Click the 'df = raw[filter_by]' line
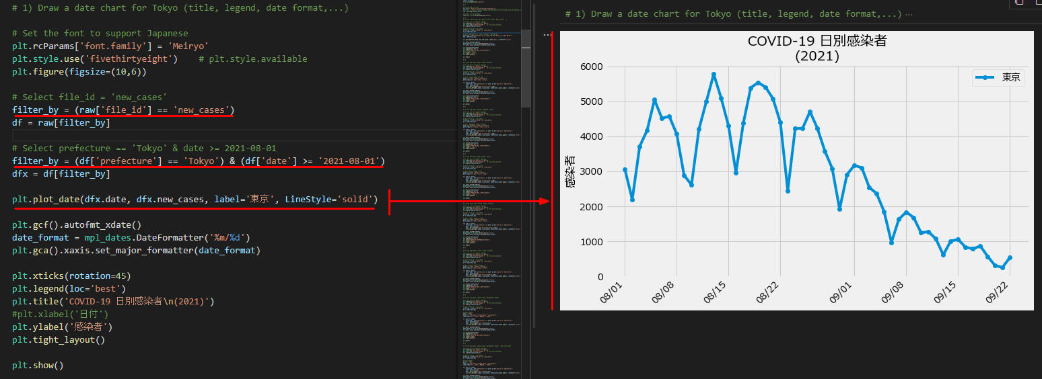Image resolution: width=1042 pixels, height=379 pixels. point(61,123)
